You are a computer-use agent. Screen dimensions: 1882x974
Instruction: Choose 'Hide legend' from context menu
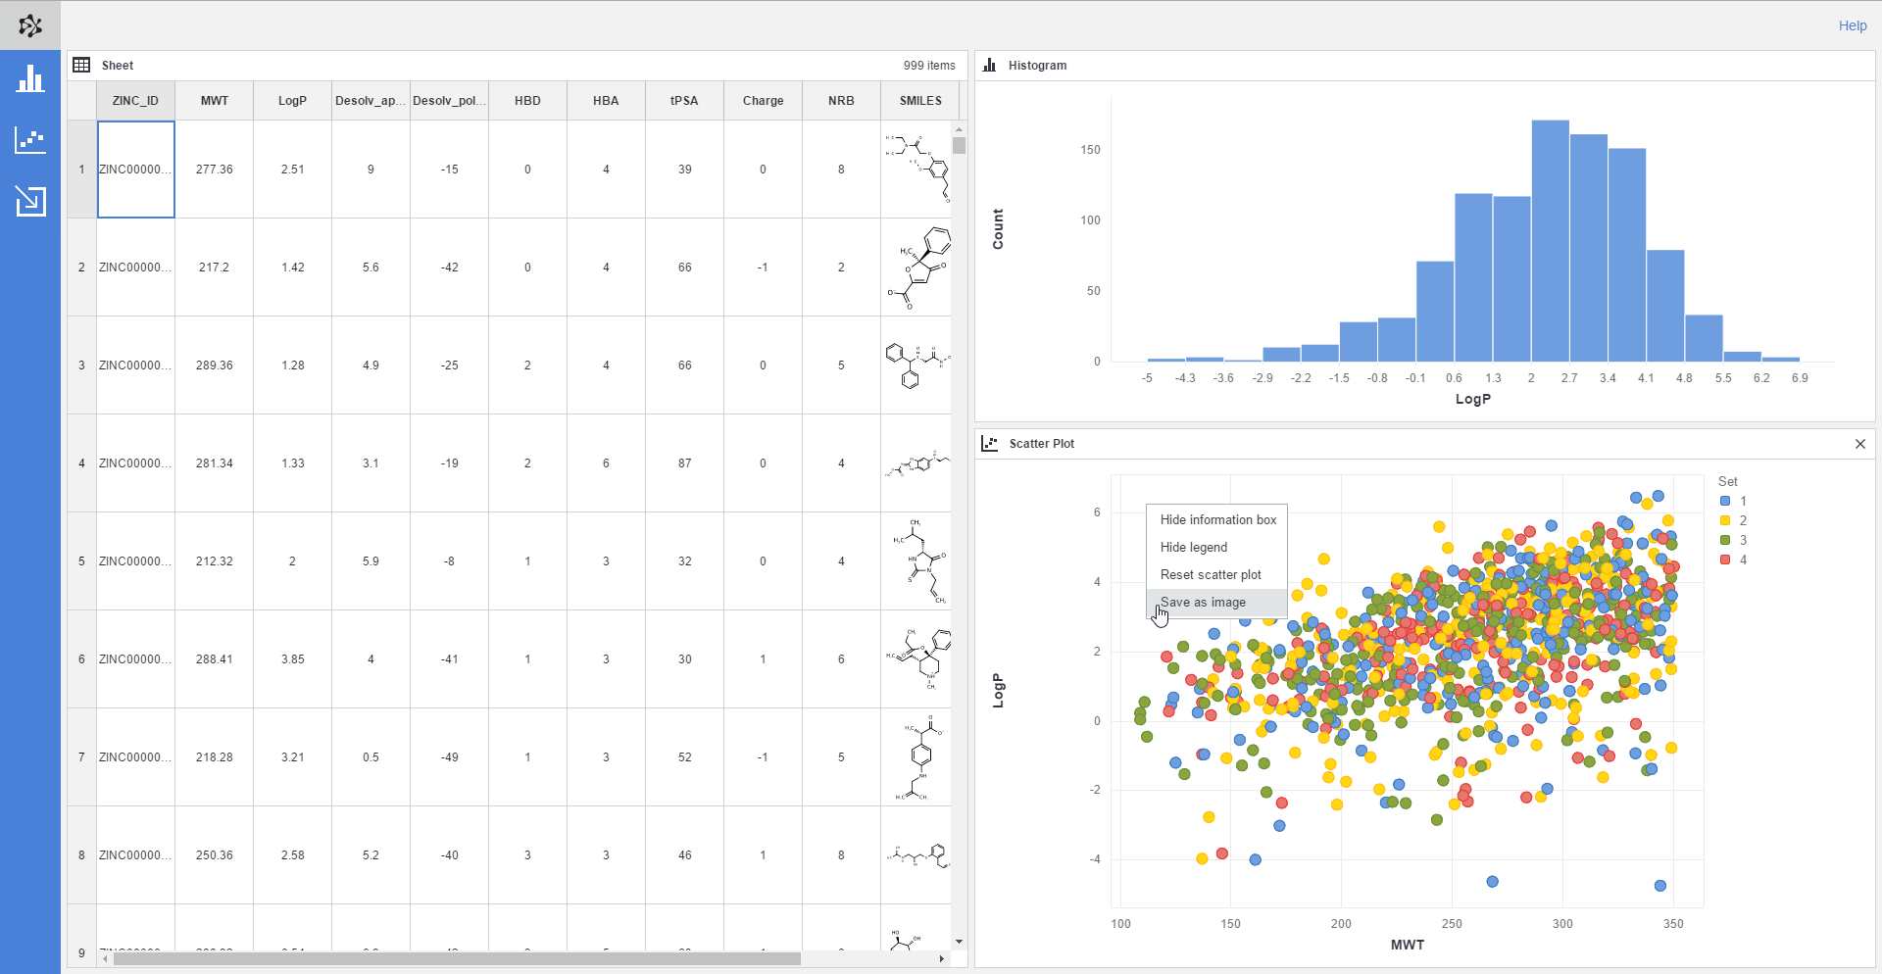coord(1193,548)
